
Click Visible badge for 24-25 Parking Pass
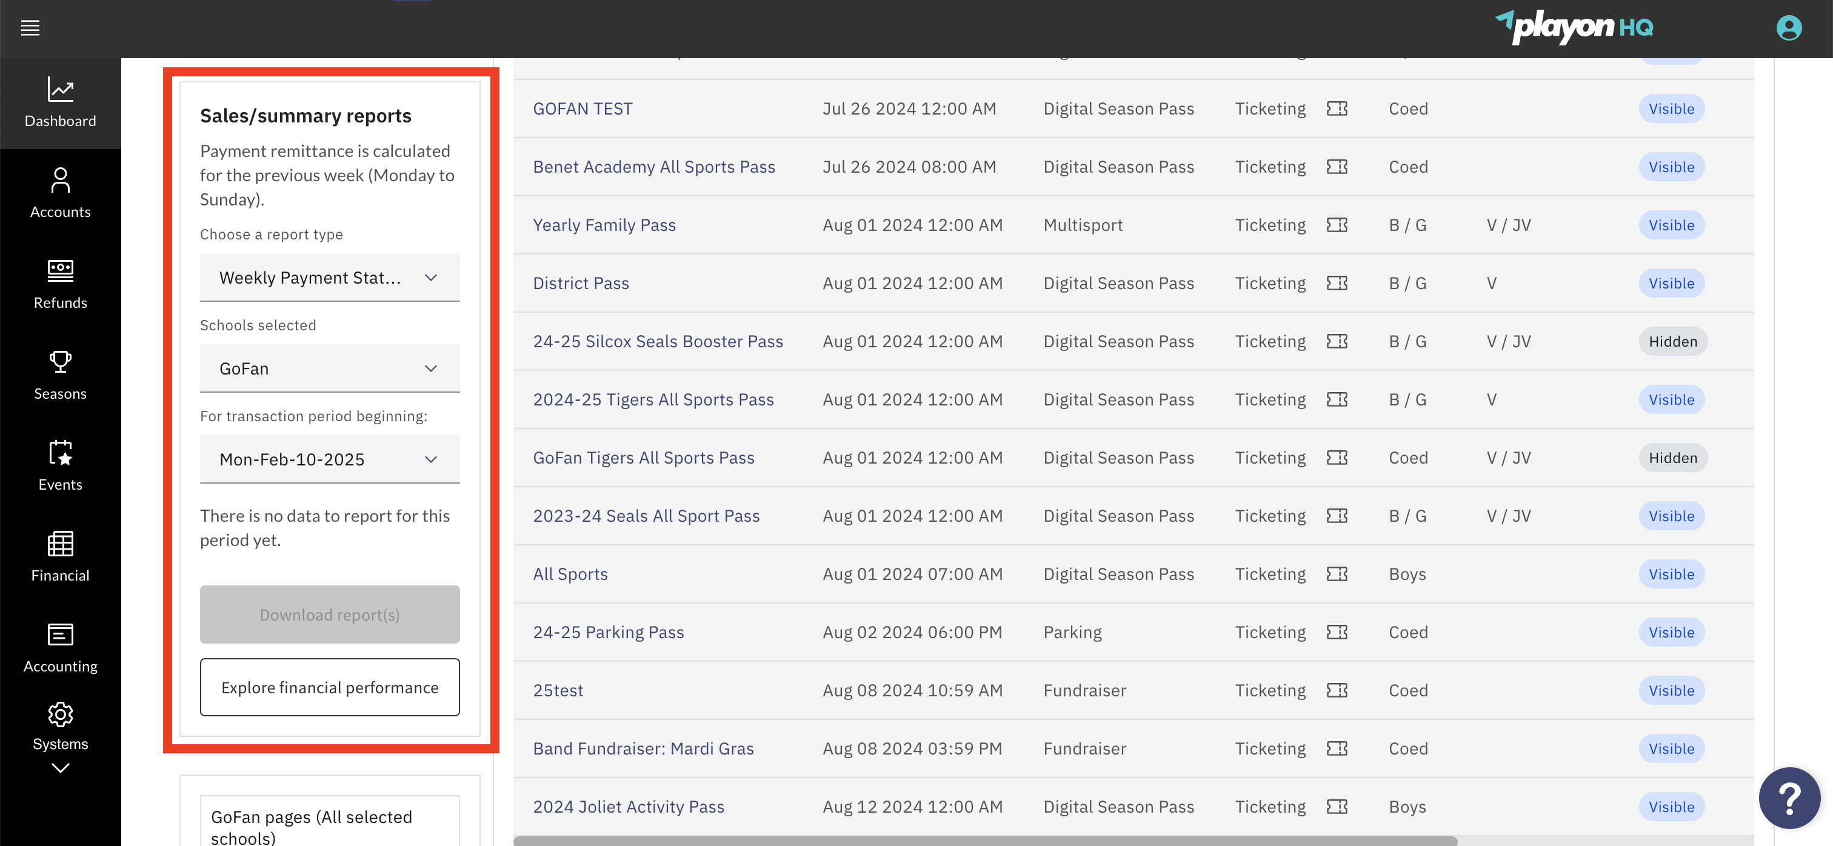[x=1672, y=633]
